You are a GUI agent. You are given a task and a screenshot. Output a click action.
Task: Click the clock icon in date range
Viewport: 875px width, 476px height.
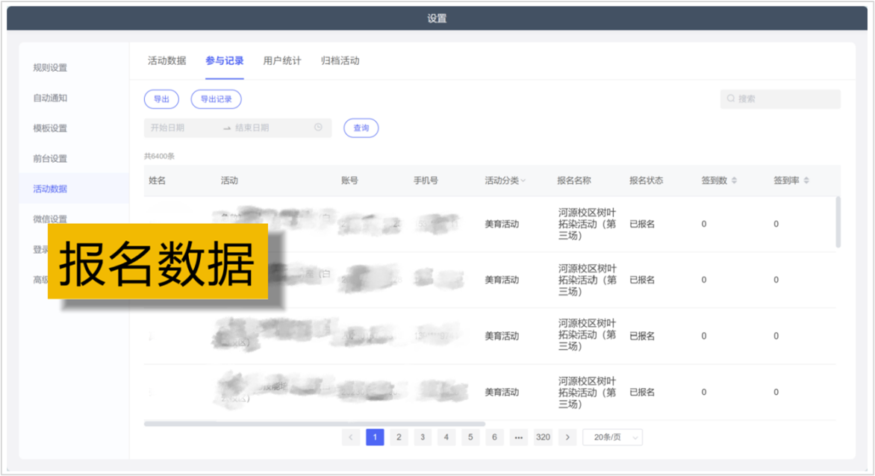318,128
